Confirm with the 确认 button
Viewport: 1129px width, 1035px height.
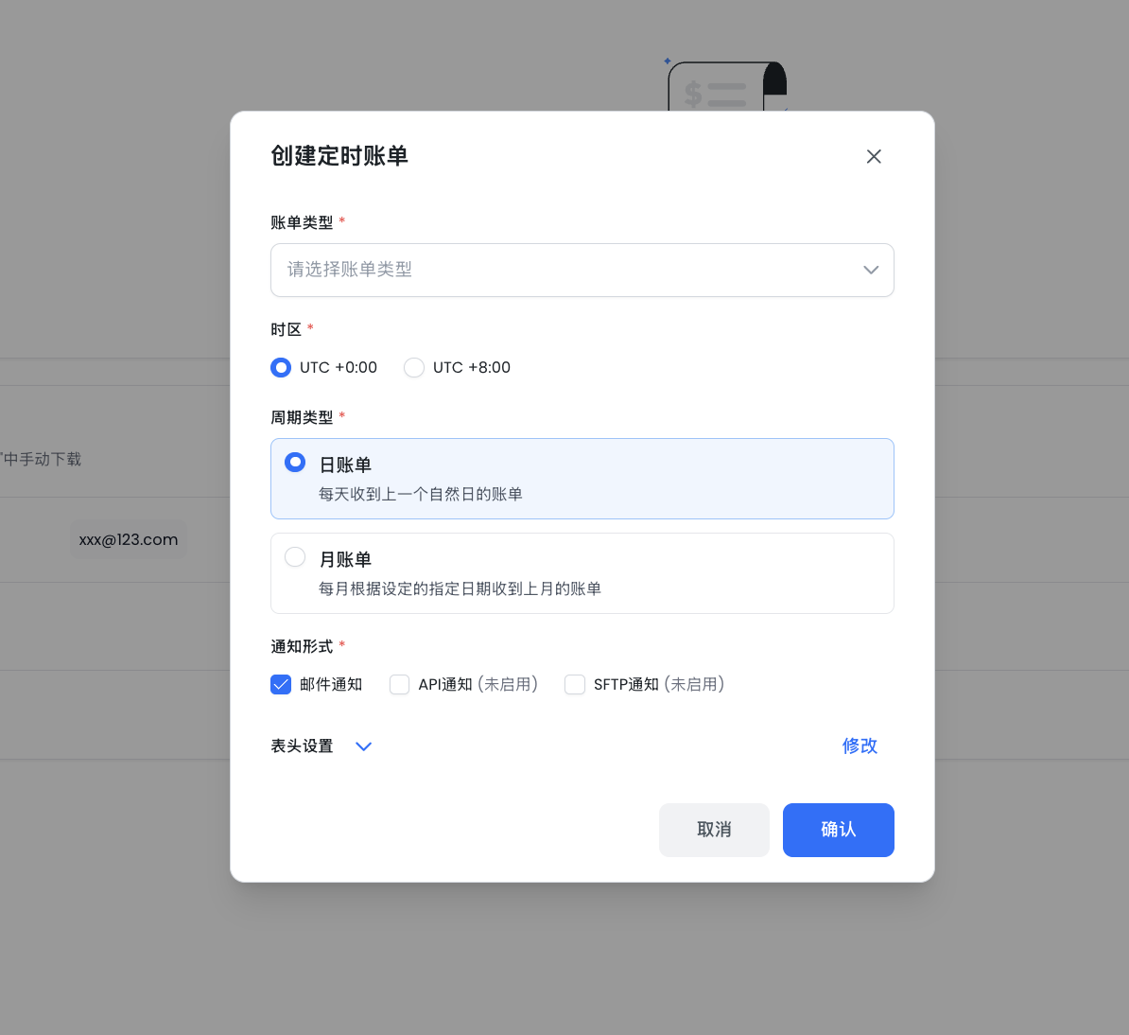coord(838,830)
